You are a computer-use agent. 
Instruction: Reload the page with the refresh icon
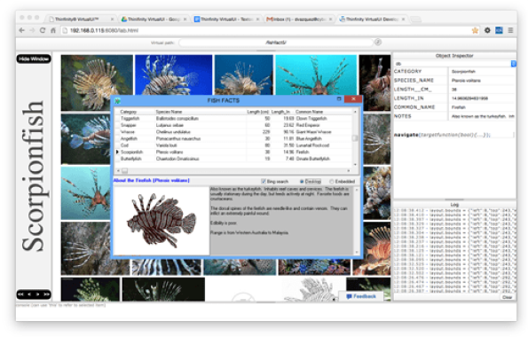point(43,30)
